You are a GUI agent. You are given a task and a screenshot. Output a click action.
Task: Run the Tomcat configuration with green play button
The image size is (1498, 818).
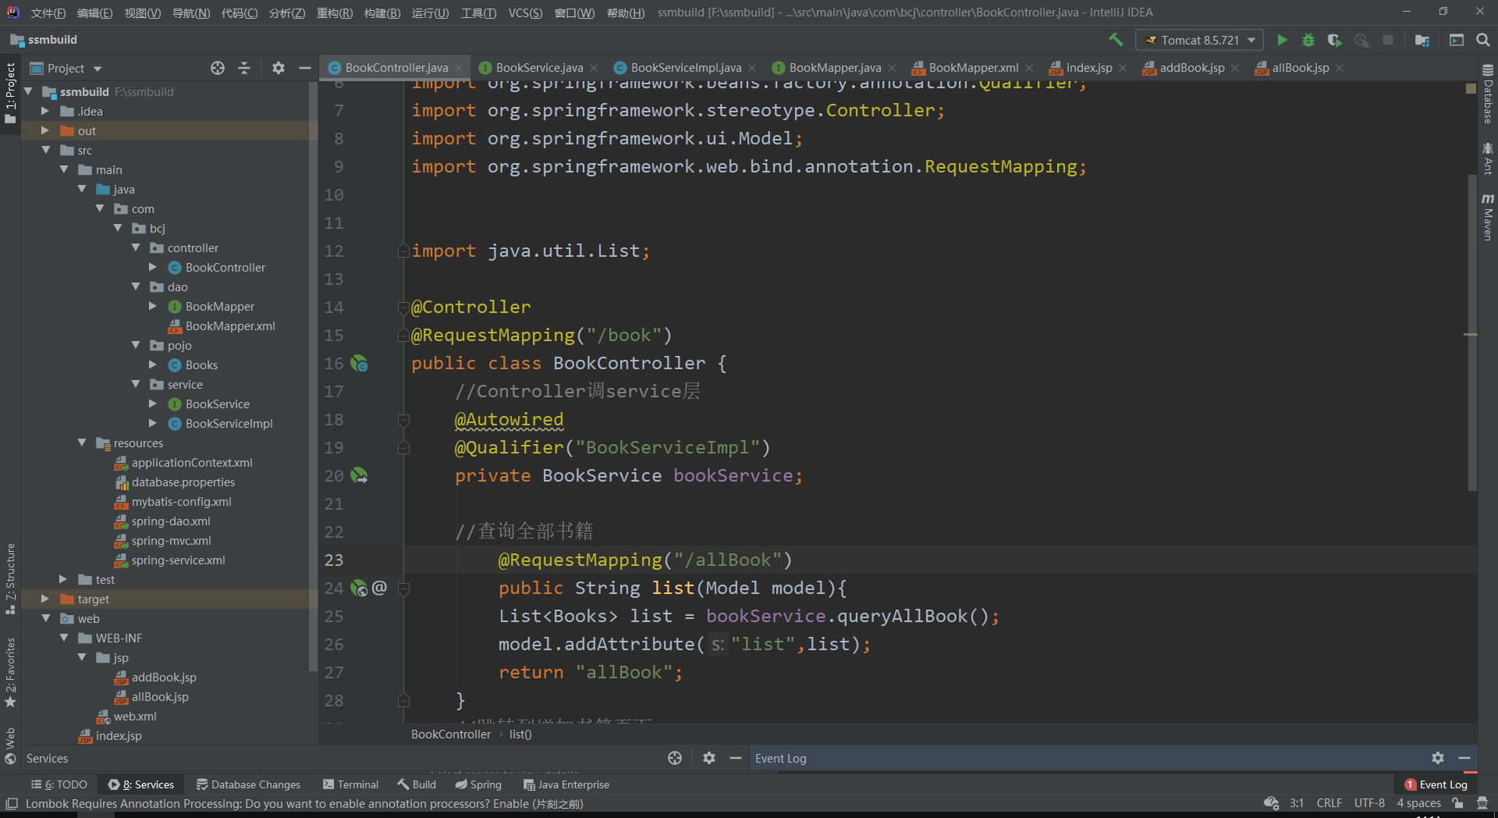(x=1282, y=40)
